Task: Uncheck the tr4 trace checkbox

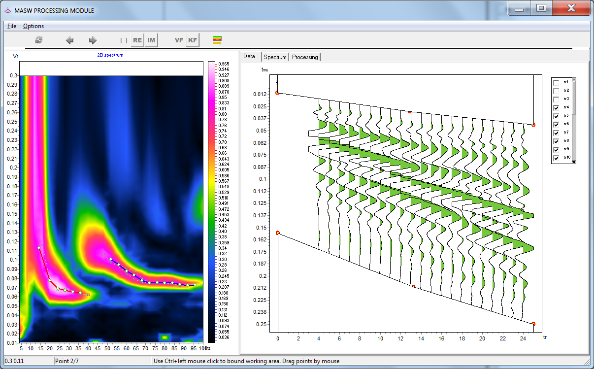Action: [x=556, y=107]
